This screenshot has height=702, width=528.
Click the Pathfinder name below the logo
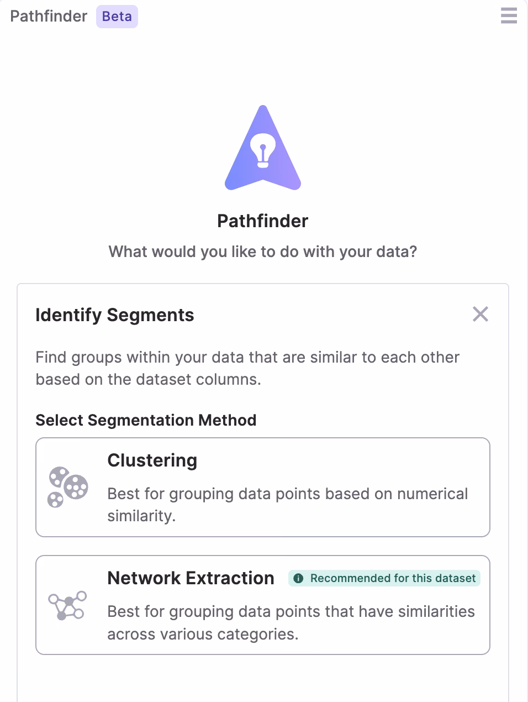coord(263,221)
